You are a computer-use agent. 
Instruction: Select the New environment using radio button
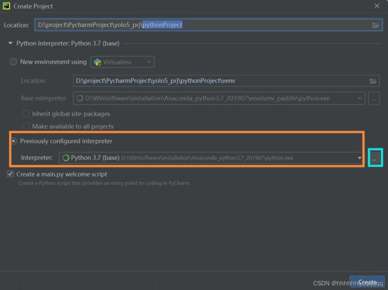[x=13, y=62]
